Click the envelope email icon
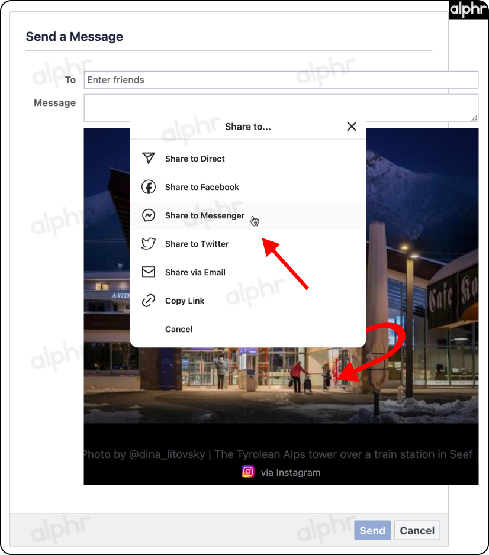Screen dimensions: 489x555 pos(149,272)
